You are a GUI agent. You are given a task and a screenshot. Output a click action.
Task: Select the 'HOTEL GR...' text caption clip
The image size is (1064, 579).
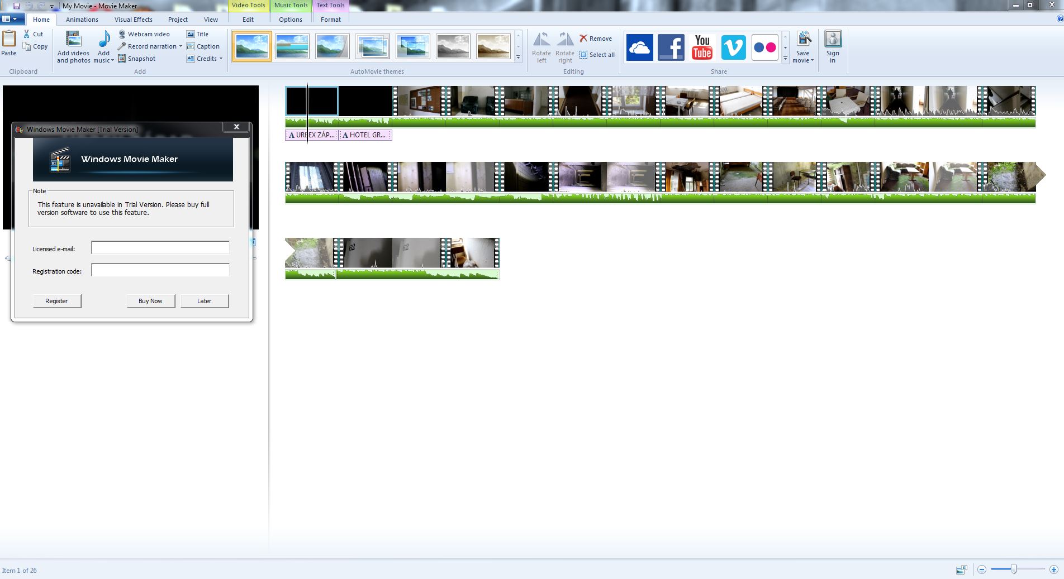tap(365, 135)
